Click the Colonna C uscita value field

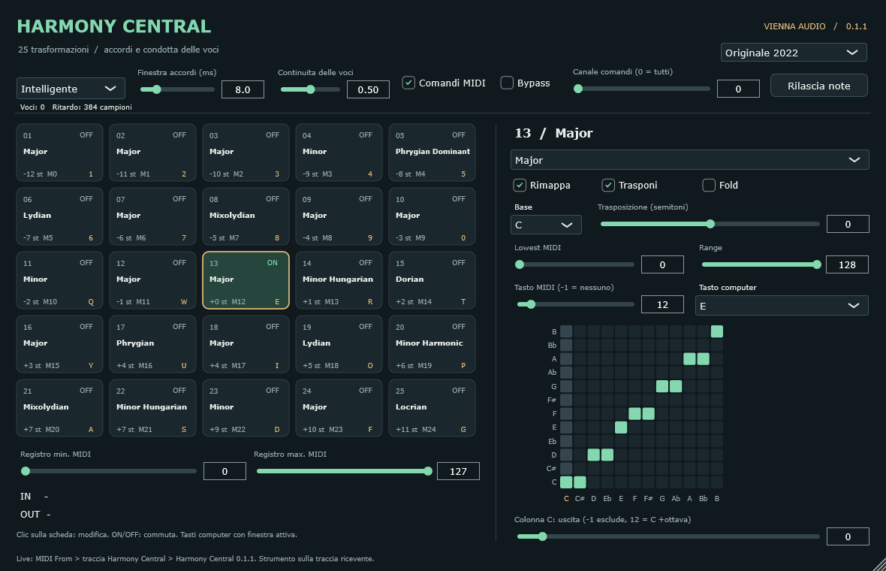click(x=848, y=536)
